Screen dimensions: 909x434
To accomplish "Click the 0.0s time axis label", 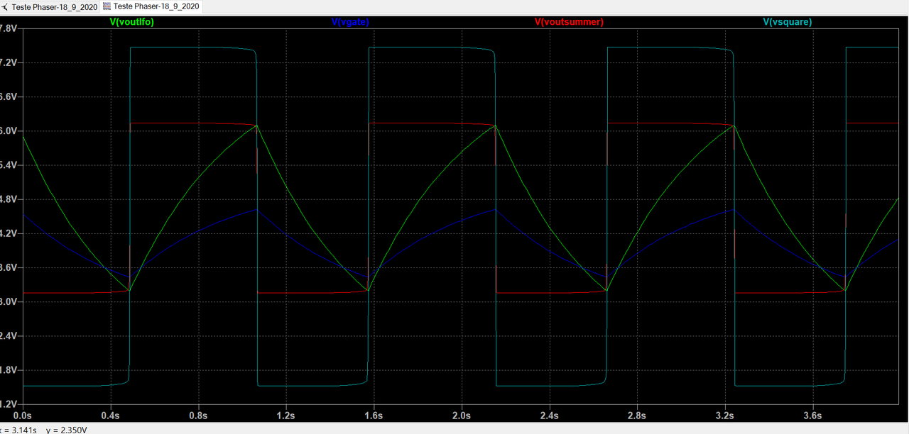I will 23,415.
